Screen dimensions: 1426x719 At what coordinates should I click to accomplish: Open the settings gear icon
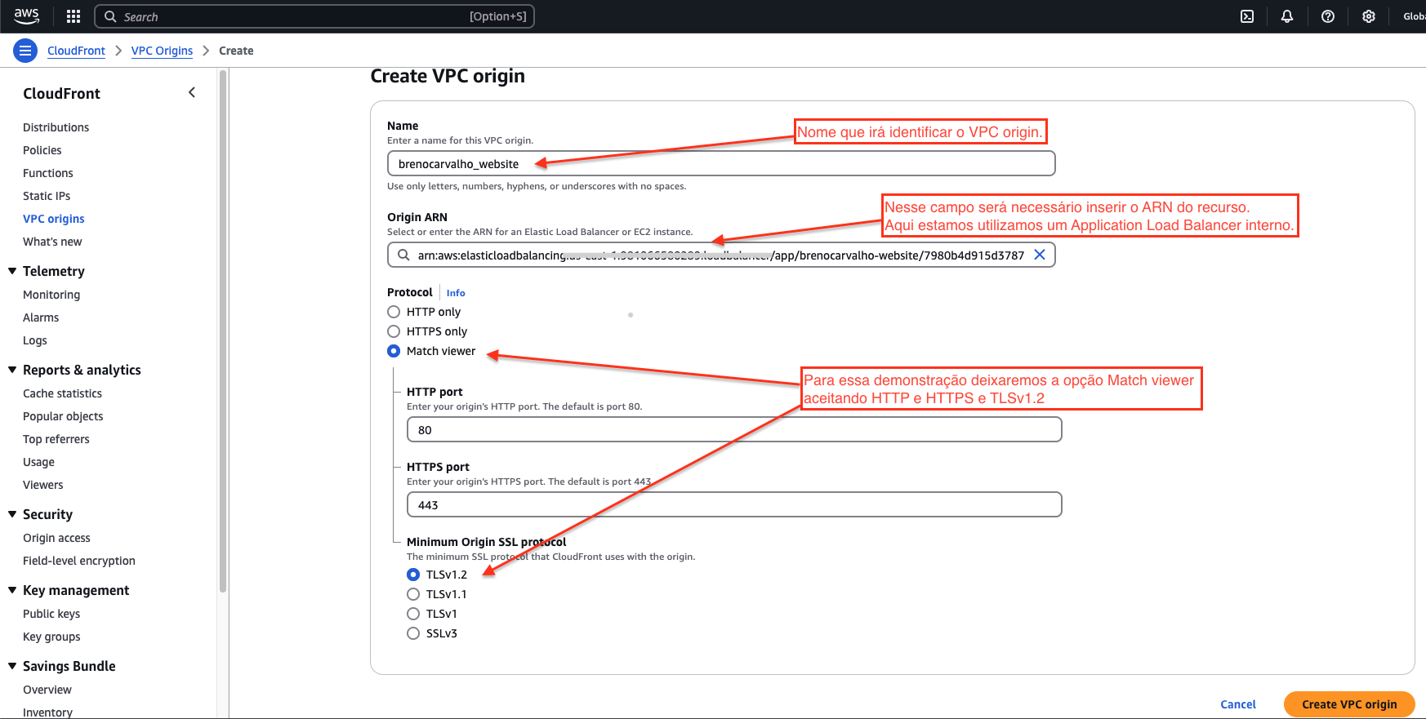tap(1369, 16)
